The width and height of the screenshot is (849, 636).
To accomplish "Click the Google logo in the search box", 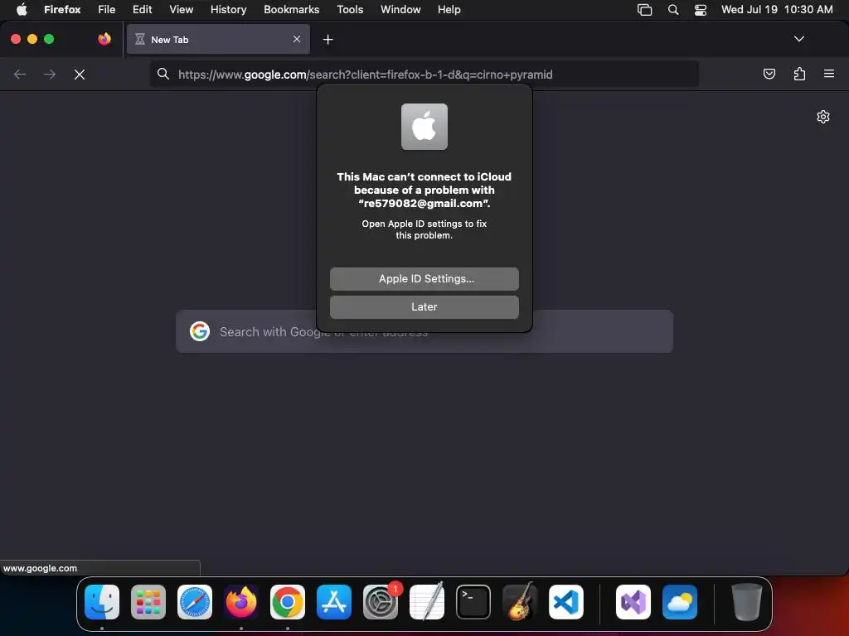I will click(x=200, y=331).
